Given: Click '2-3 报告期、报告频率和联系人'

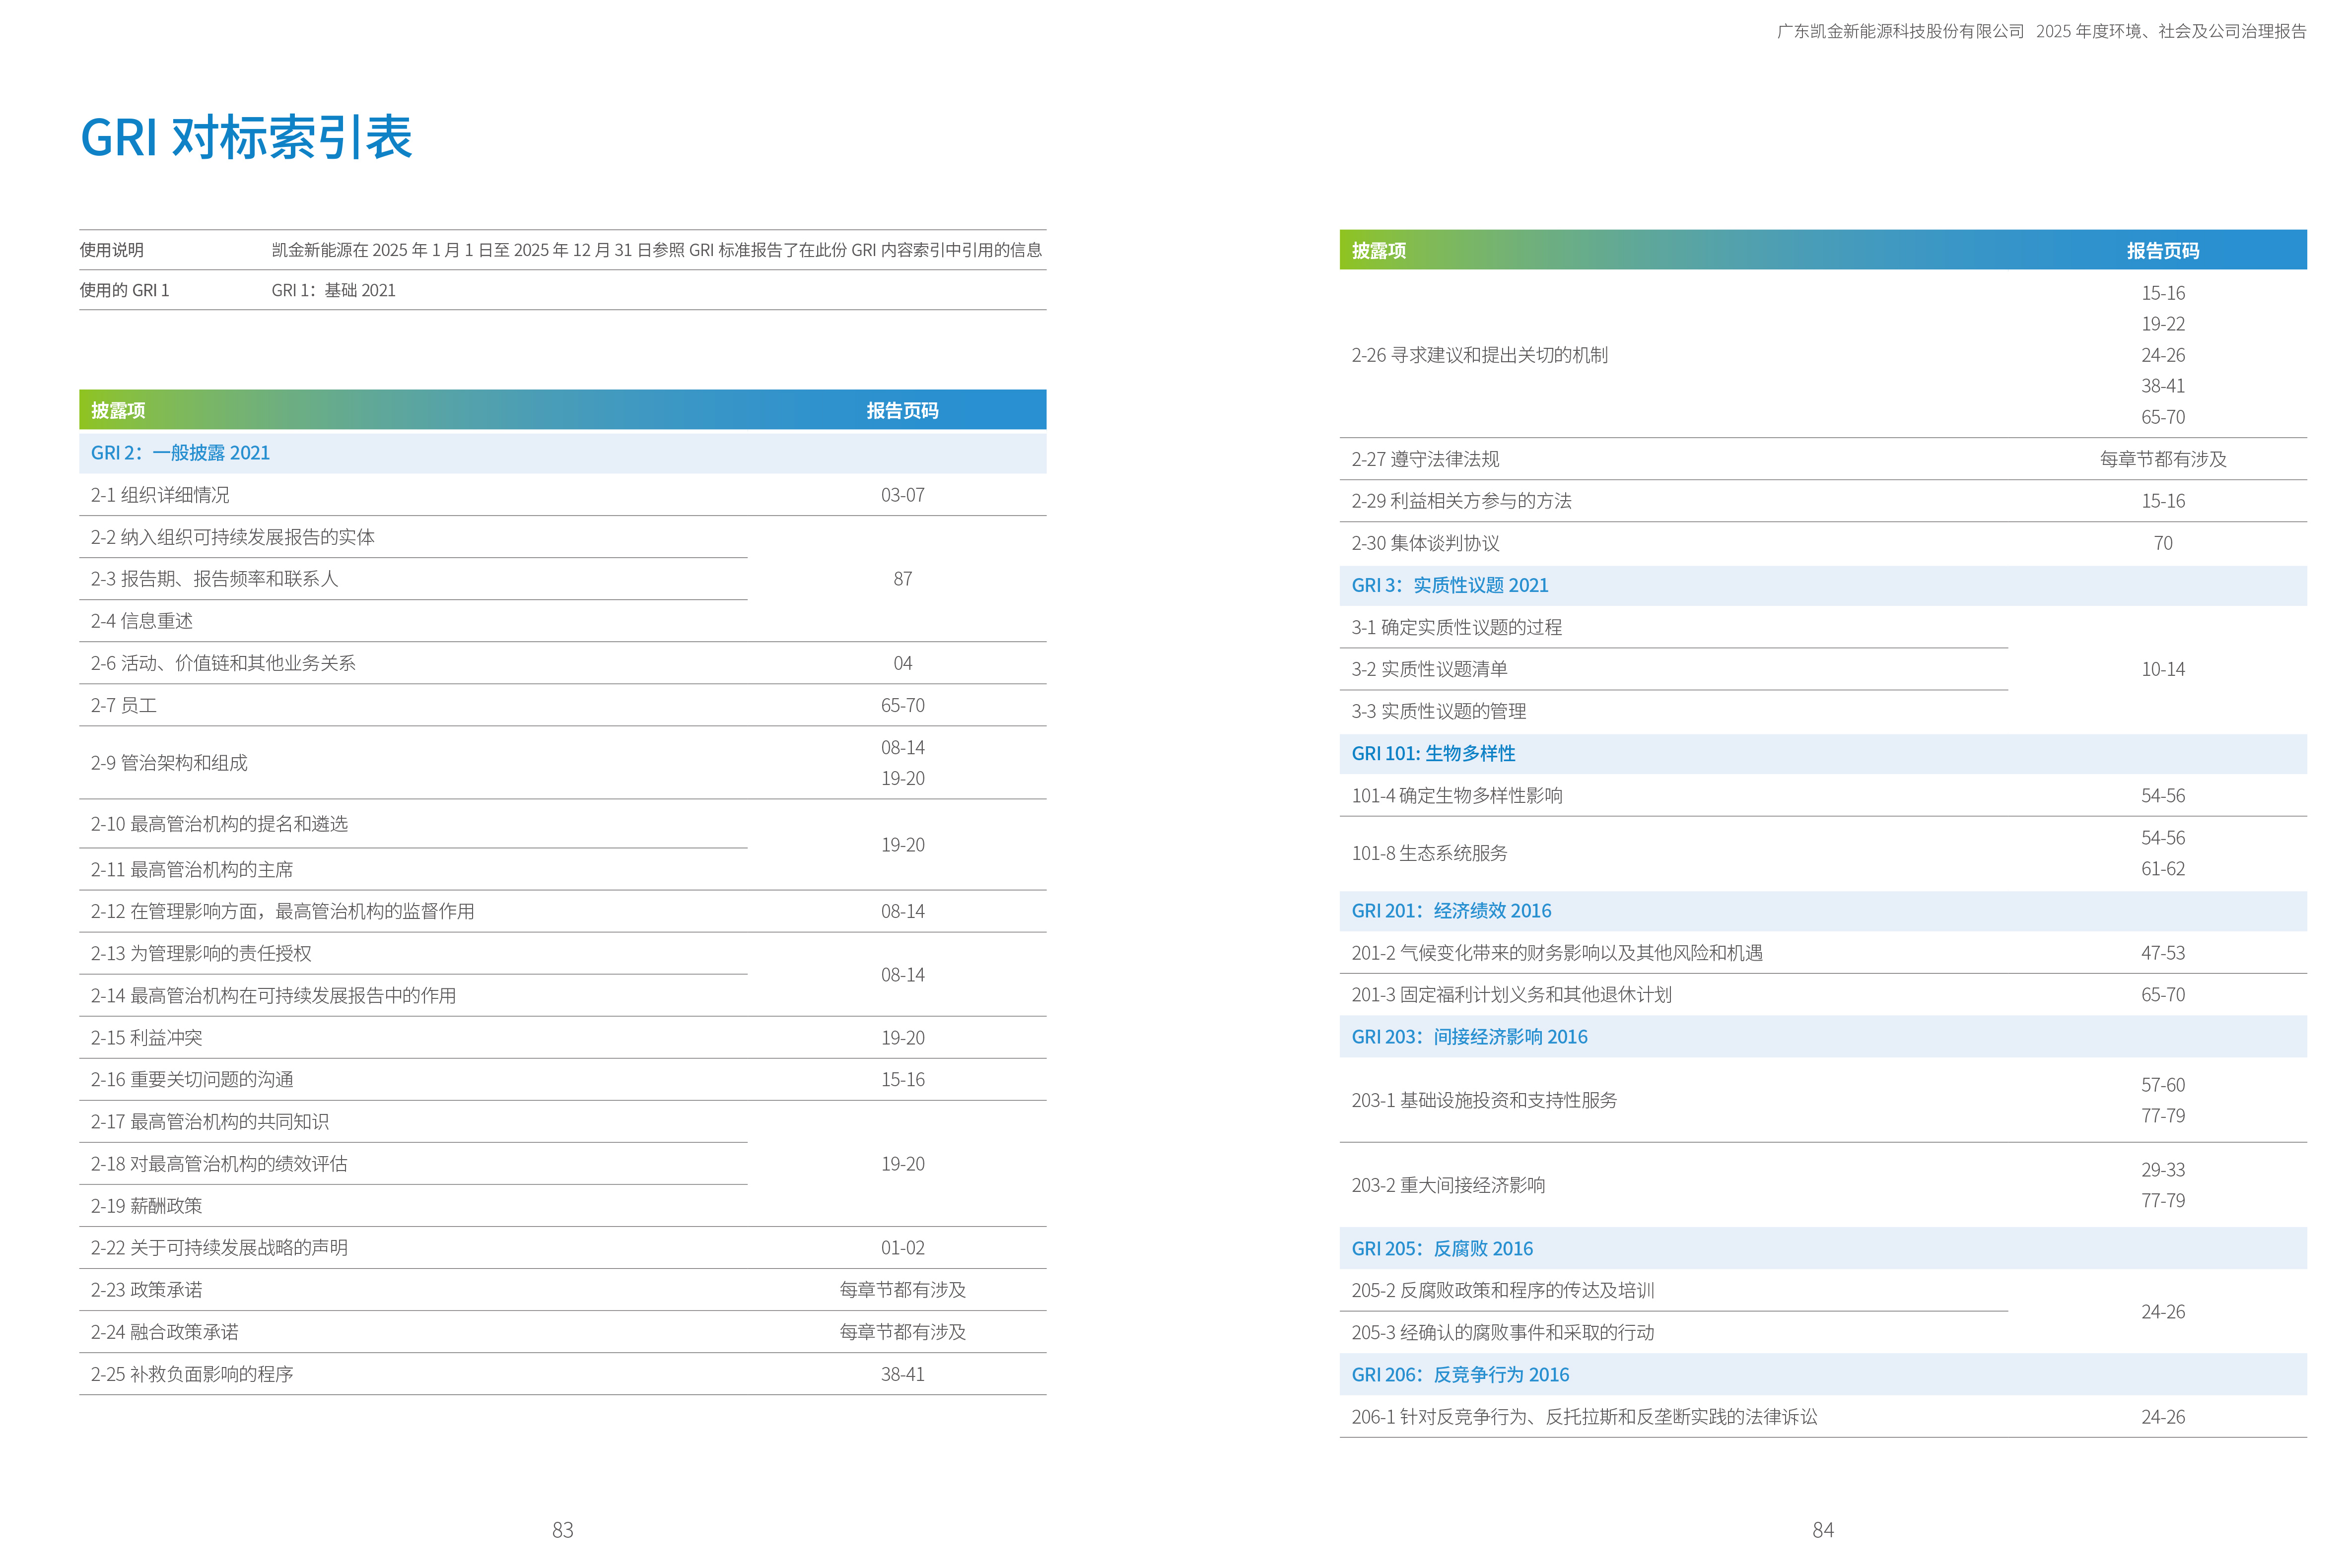Looking at the screenshot, I should (x=214, y=579).
